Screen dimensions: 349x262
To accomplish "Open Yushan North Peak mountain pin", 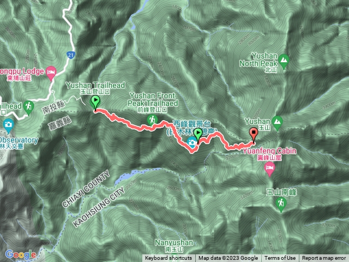I will pyautogui.click(x=284, y=61).
